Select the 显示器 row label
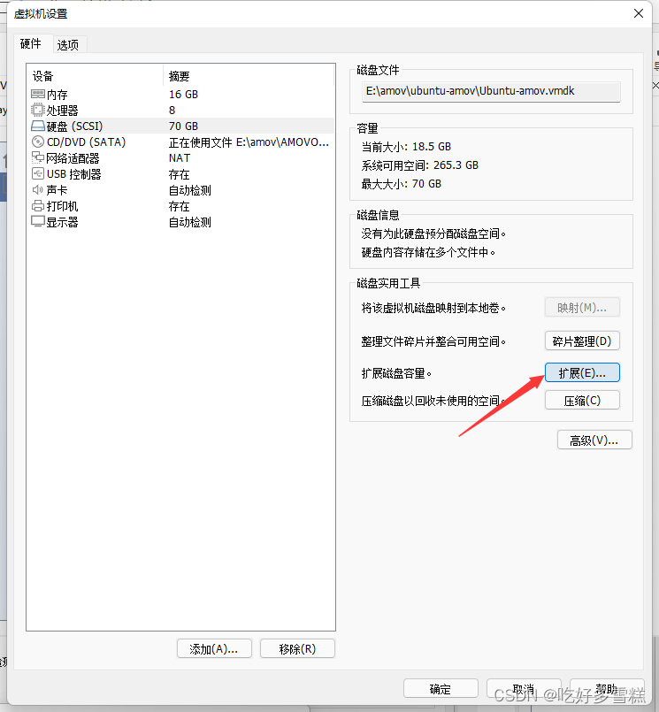This screenshot has height=712, width=659. pyautogui.click(x=62, y=222)
